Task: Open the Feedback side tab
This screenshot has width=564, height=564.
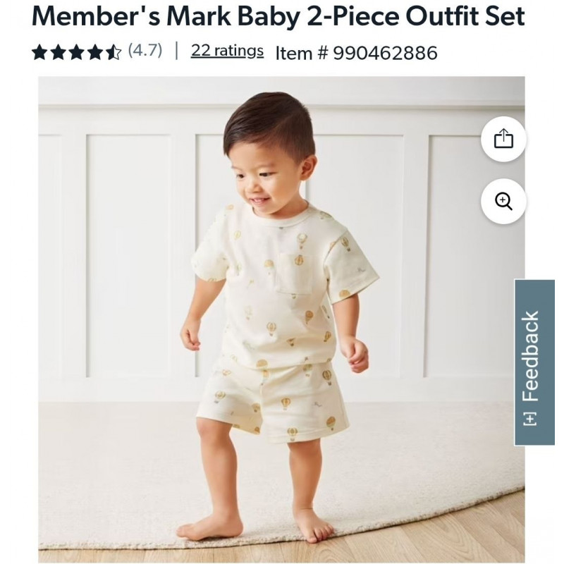Action: [x=534, y=362]
